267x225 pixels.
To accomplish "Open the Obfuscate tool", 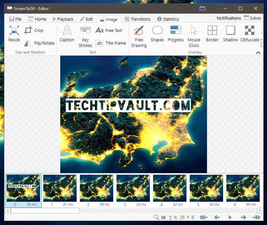I will (250, 34).
